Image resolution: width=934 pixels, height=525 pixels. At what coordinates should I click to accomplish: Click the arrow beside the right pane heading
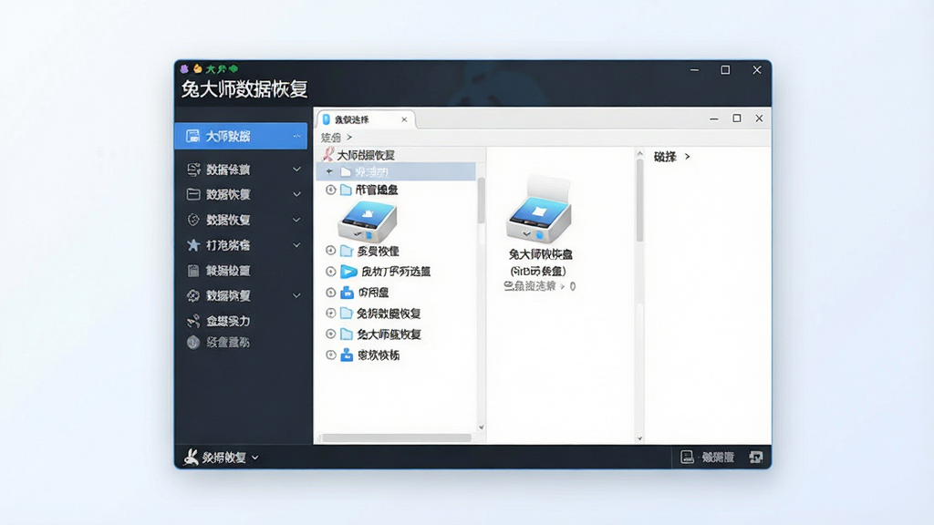pos(688,157)
